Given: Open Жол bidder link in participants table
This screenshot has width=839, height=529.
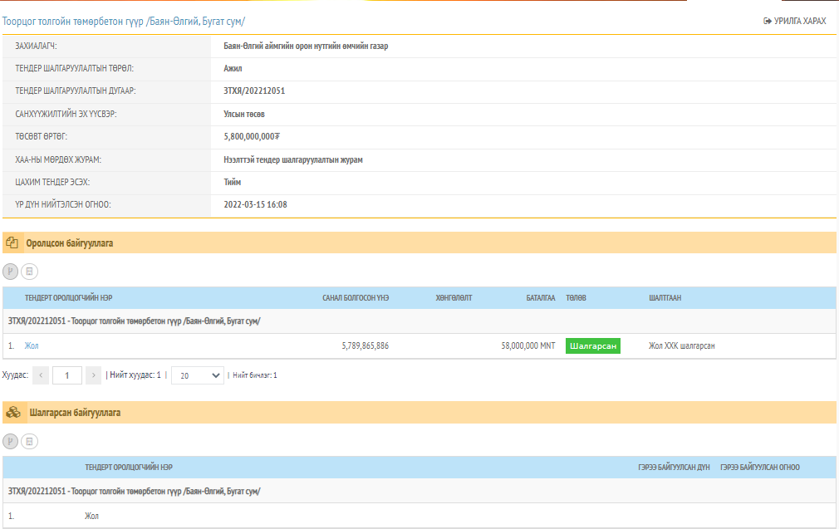Looking at the screenshot, I should pos(32,346).
